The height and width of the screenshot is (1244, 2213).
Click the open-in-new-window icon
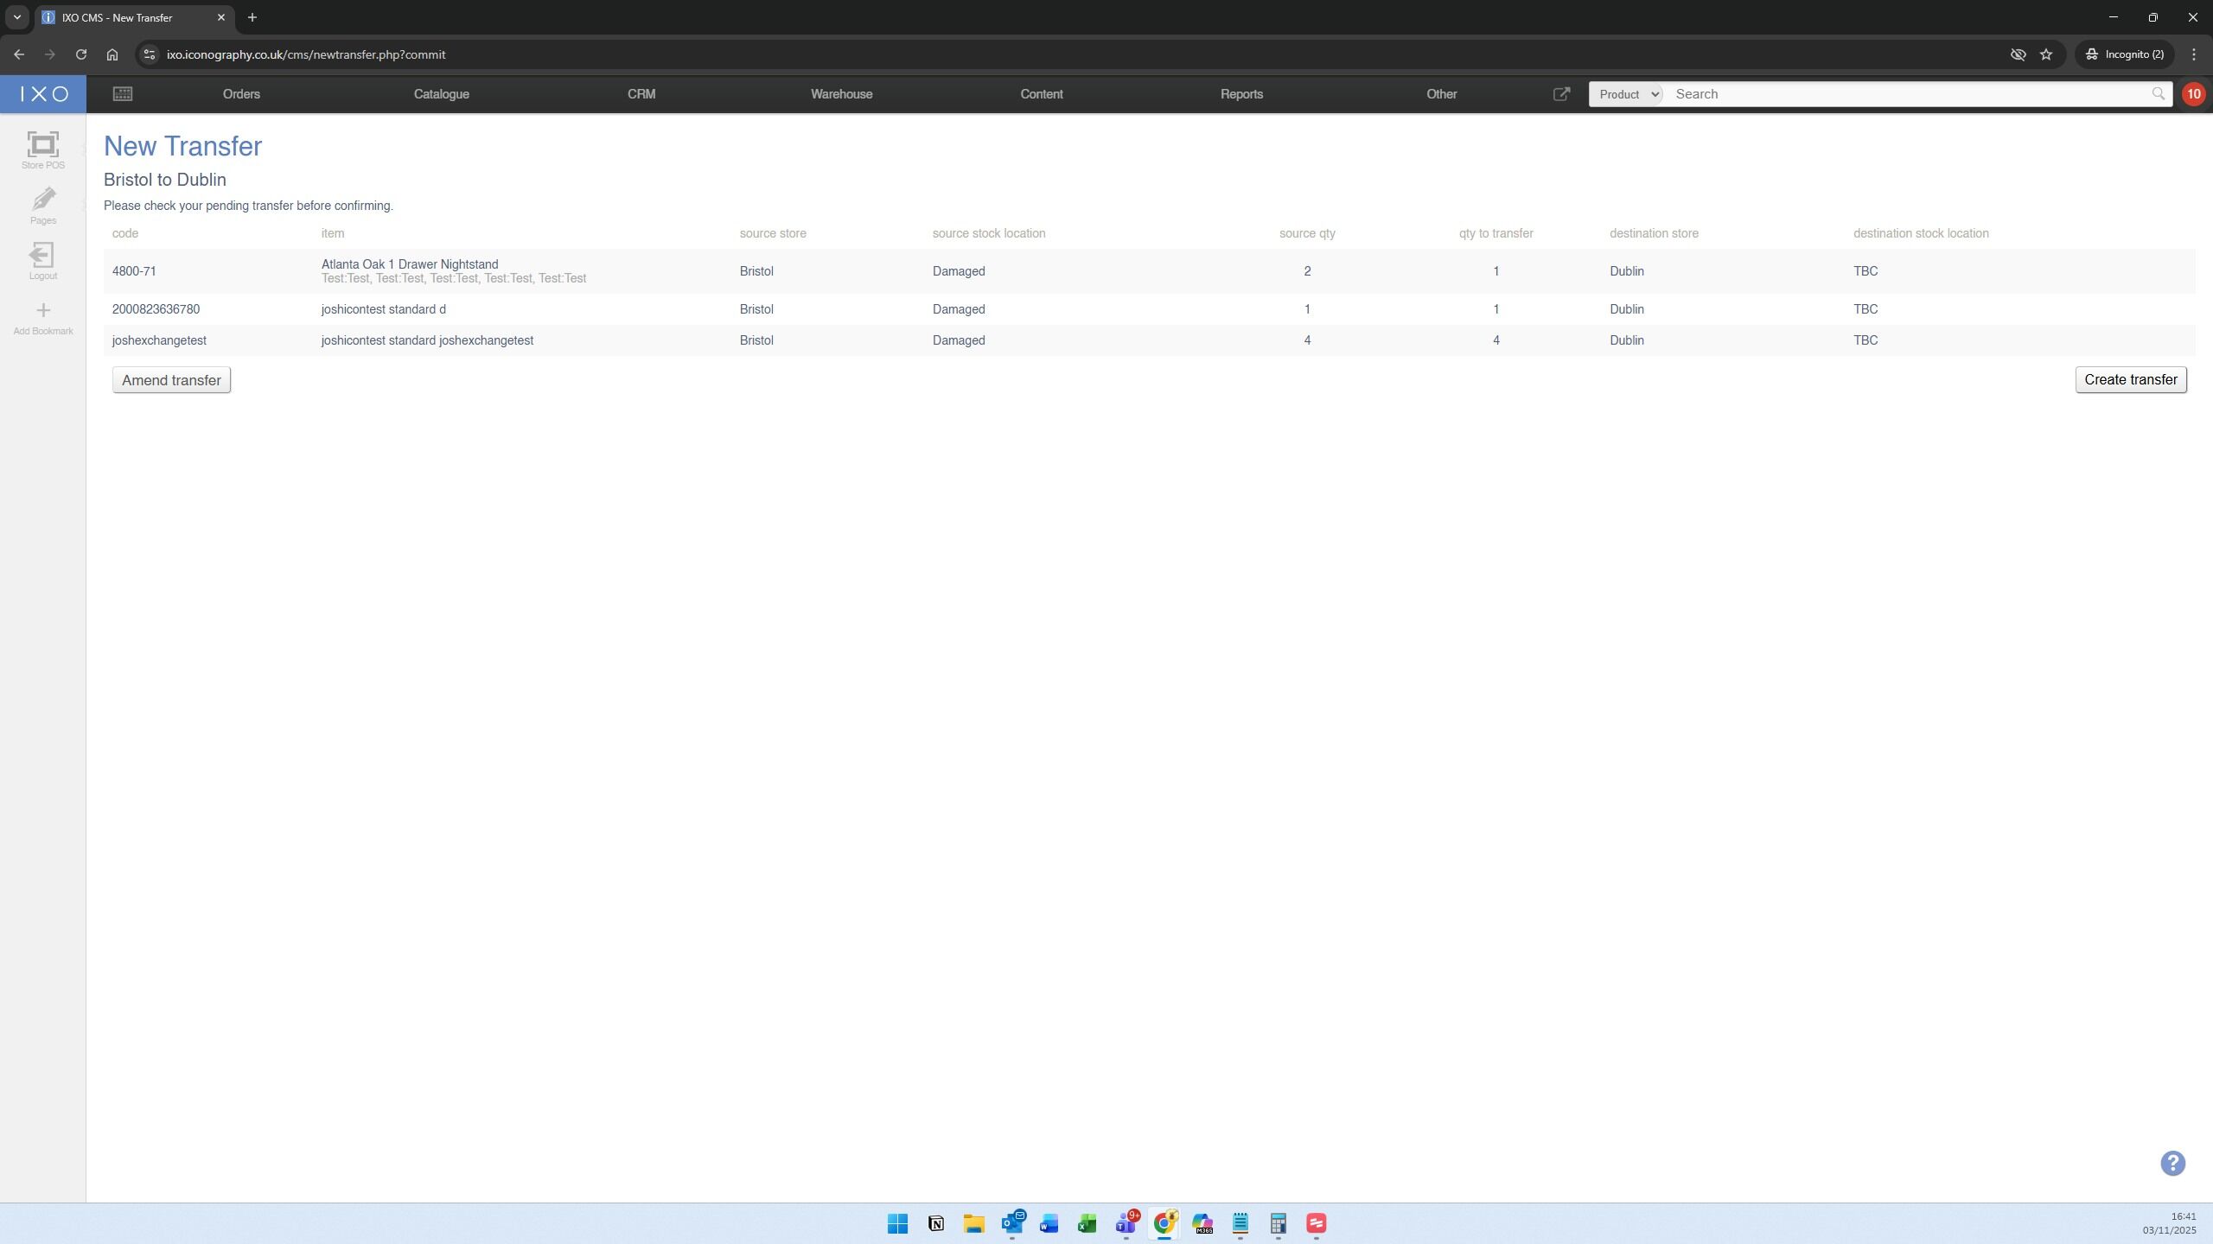point(1561,94)
